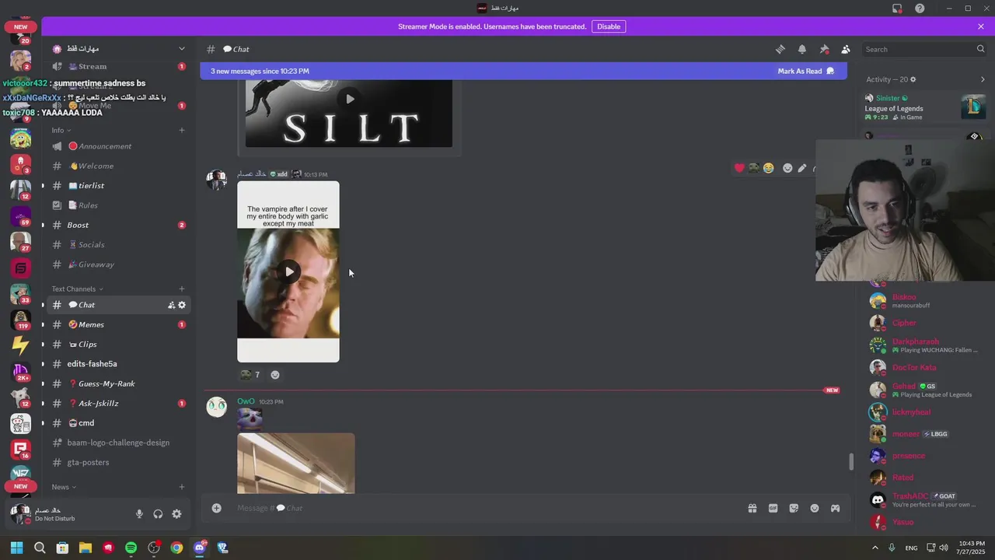Screen dimensions: 995x560
Task: Open OBS Studio from the taskbar
Action: pos(154,548)
